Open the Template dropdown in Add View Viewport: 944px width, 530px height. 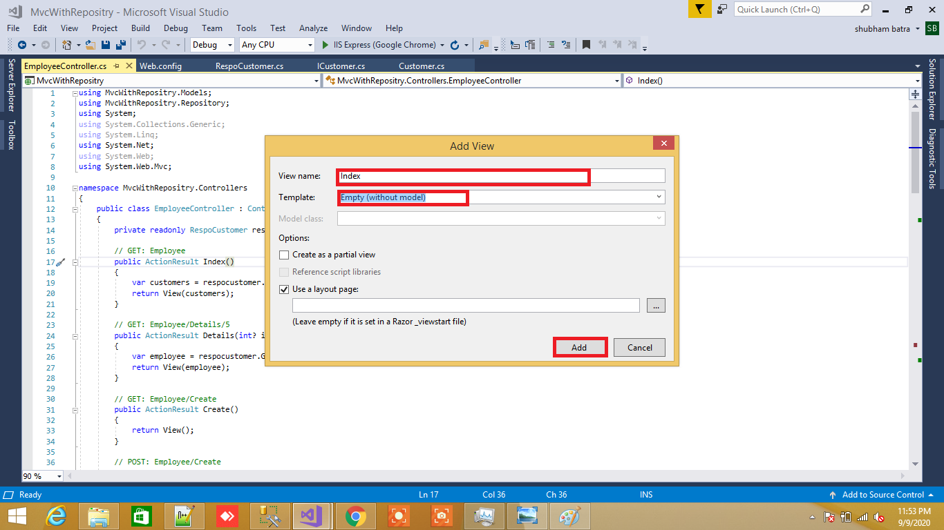[x=659, y=197]
